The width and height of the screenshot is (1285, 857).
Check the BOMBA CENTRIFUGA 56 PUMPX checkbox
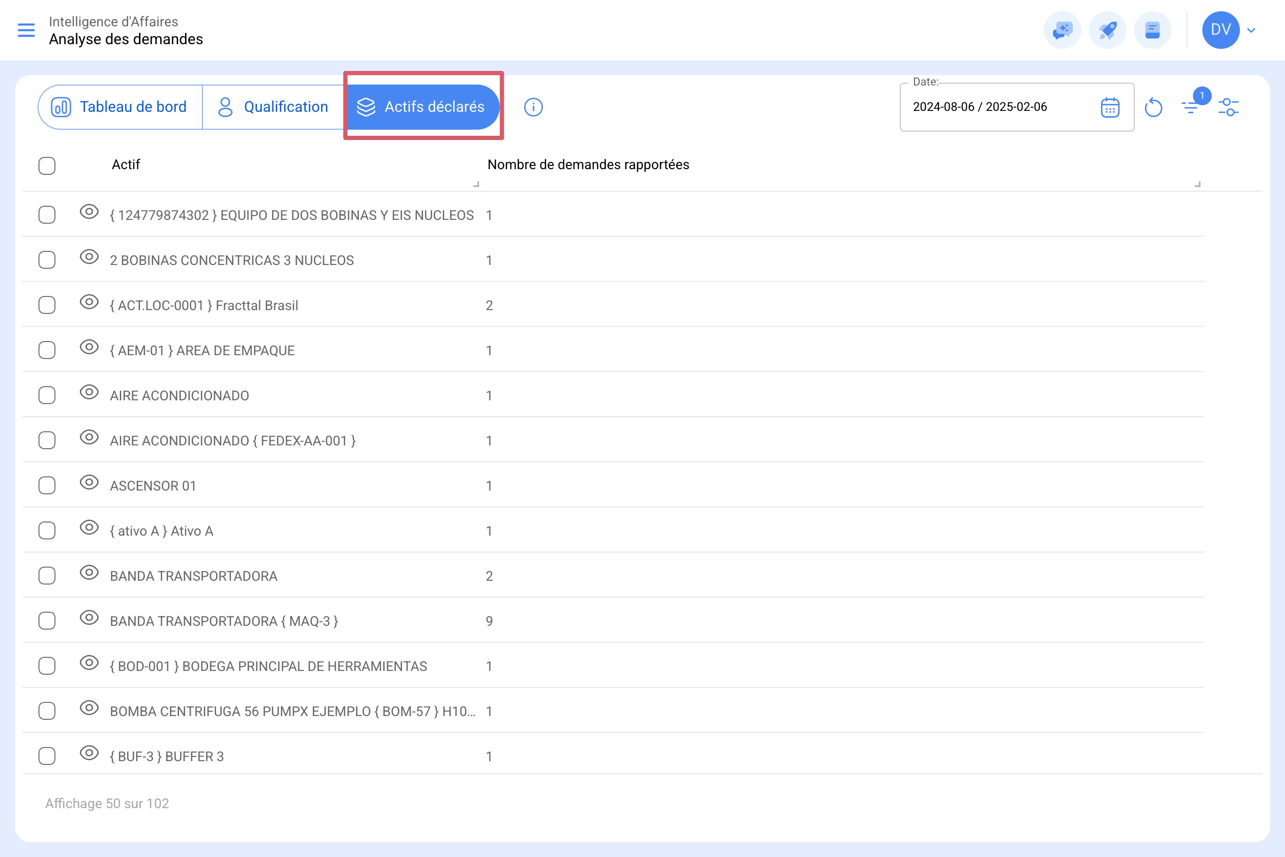pos(47,710)
